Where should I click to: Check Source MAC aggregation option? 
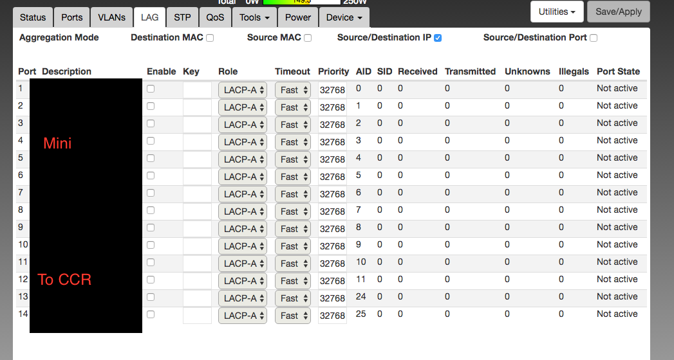point(308,38)
